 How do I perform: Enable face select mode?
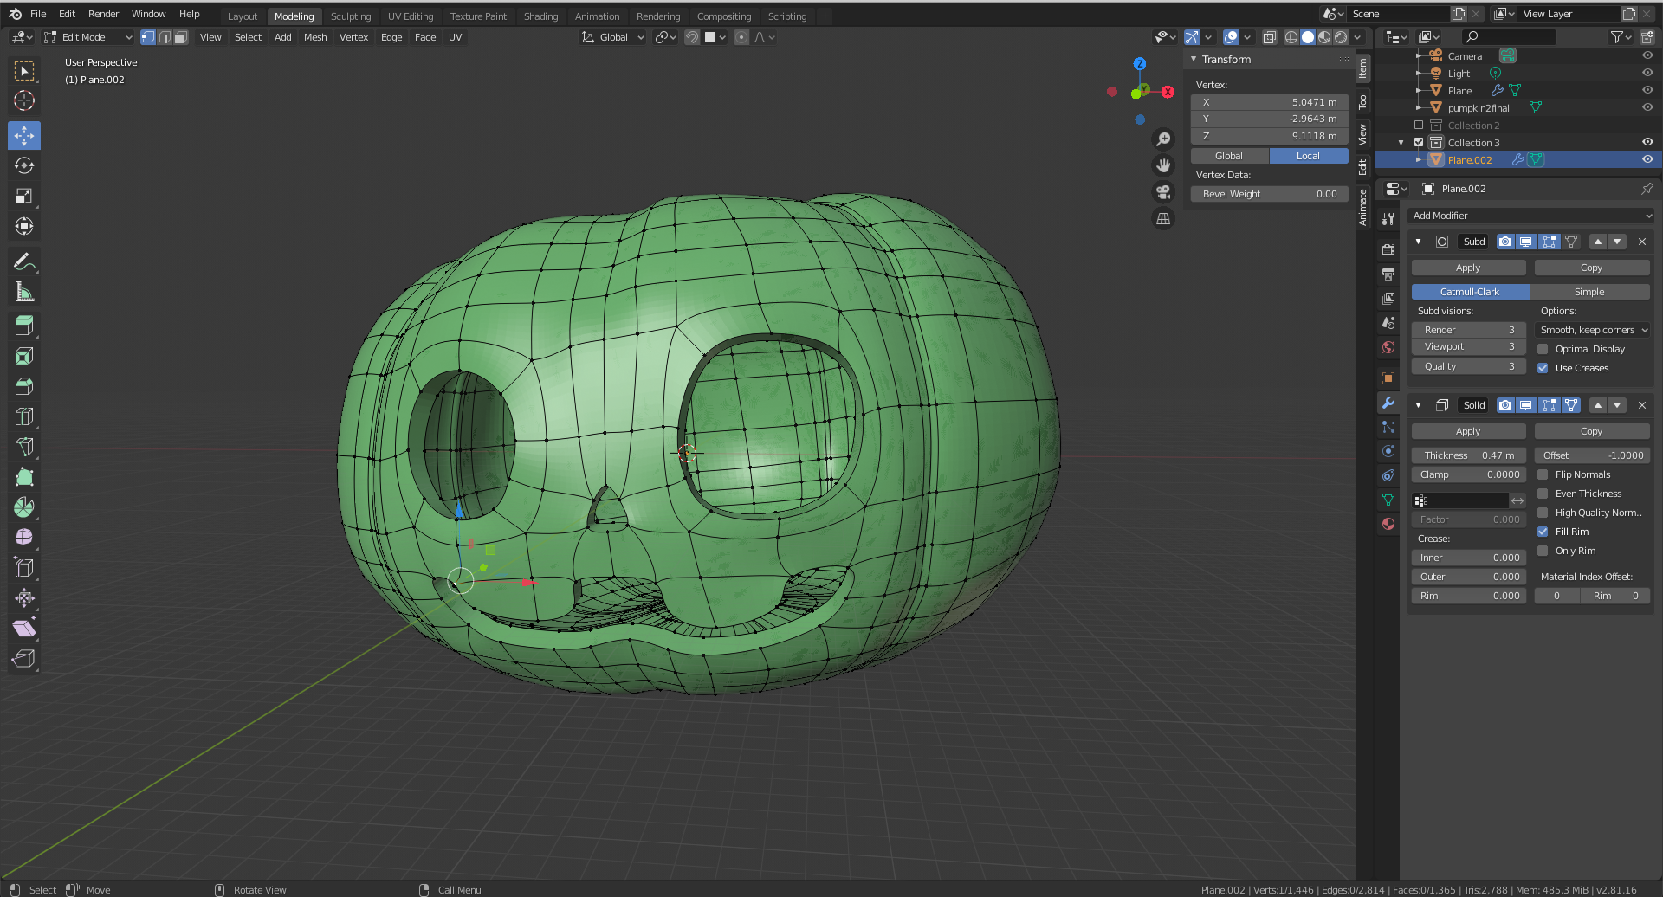pyautogui.click(x=180, y=37)
